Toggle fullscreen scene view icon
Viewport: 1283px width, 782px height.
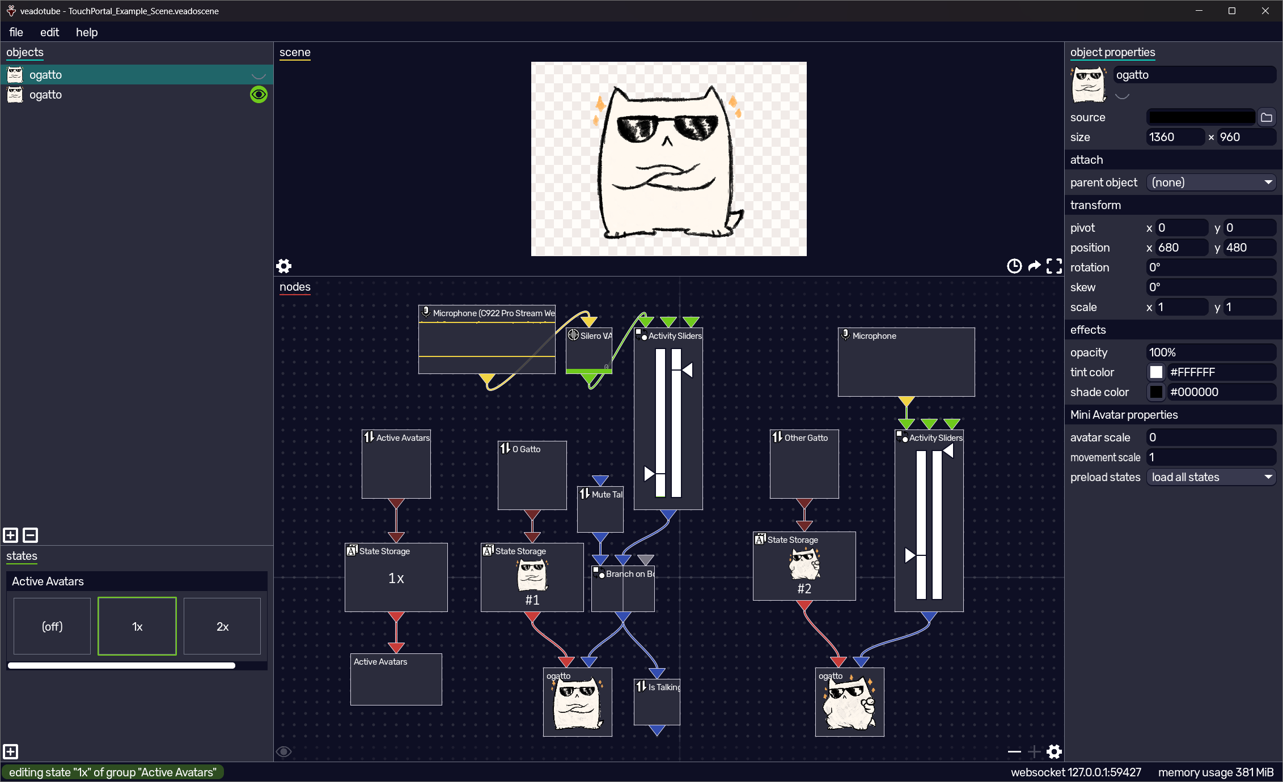coord(1054,266)
